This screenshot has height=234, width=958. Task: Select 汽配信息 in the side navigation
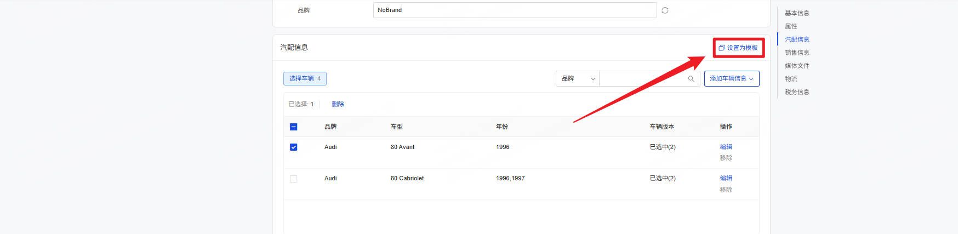pos(797,39)
